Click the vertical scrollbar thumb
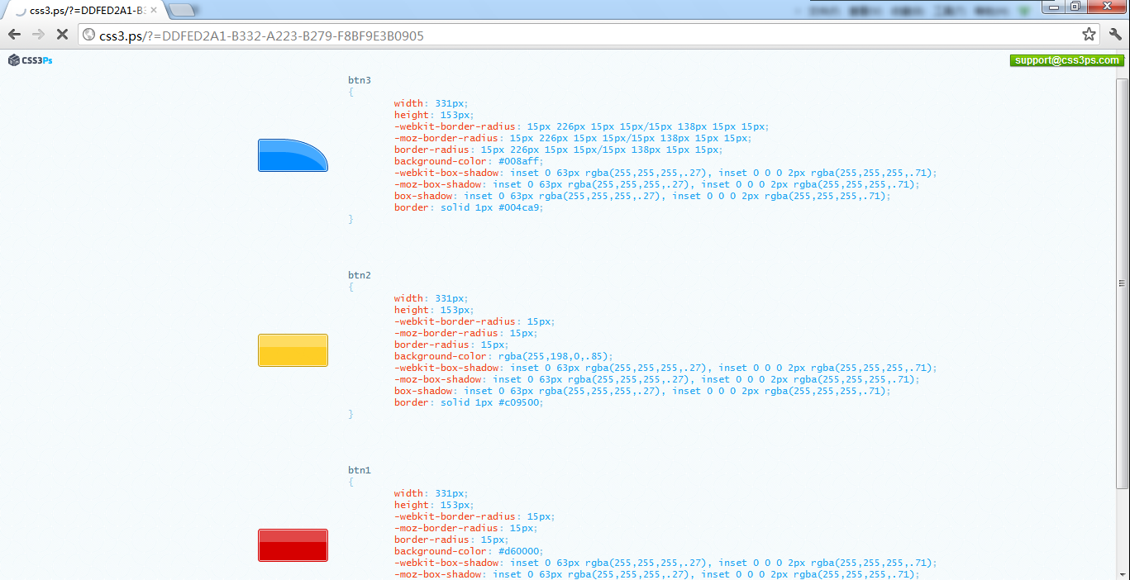Image resolution: width=1130 pixels, height=580 pixels. [x=1122, y=283]
